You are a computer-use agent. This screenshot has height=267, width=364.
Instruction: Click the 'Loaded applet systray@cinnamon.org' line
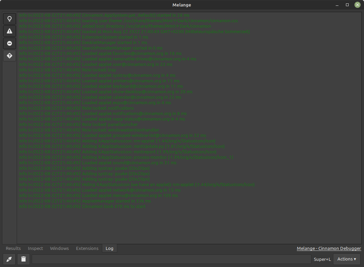coord(97,75)
